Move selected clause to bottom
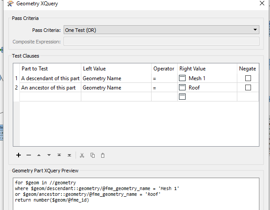 coord(69,155)
